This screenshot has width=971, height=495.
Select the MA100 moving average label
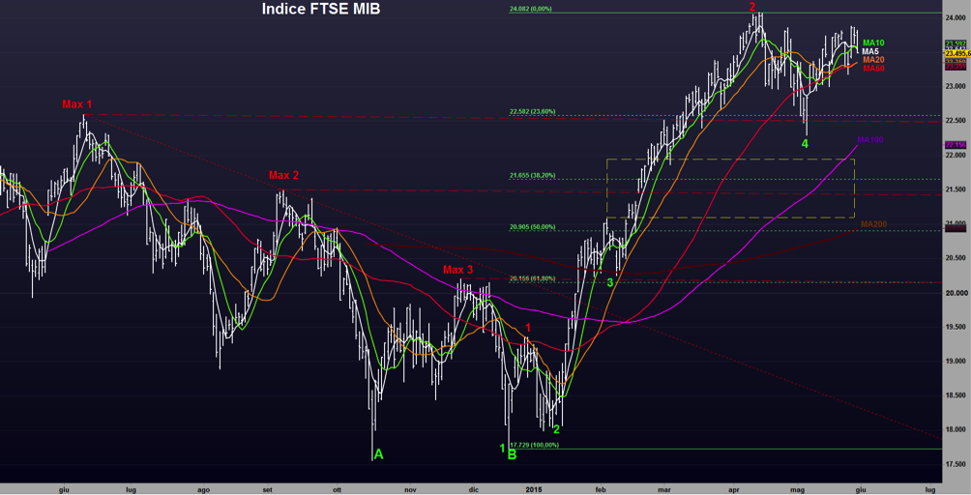pos(870,140)
